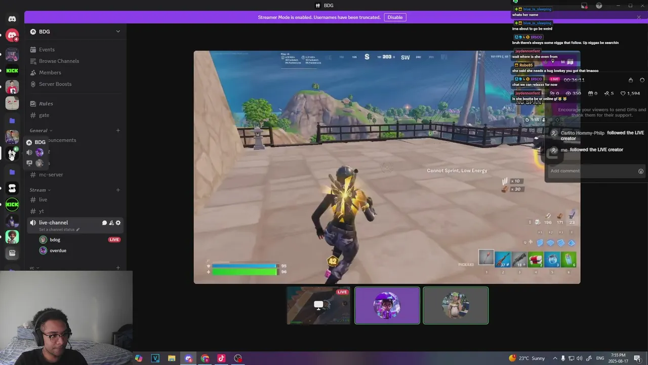
Task: Open live-channel edit settings gear
Action: [118, 223]
